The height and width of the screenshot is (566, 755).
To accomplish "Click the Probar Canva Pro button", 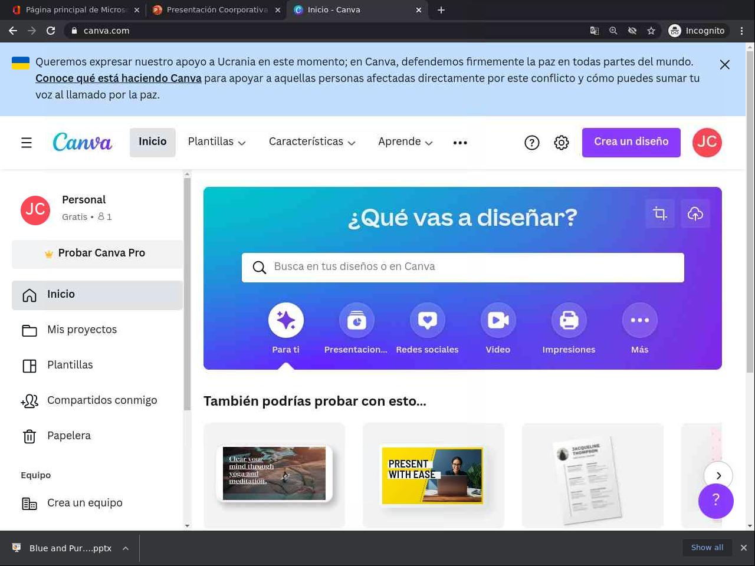I will [x=97, y=254].
